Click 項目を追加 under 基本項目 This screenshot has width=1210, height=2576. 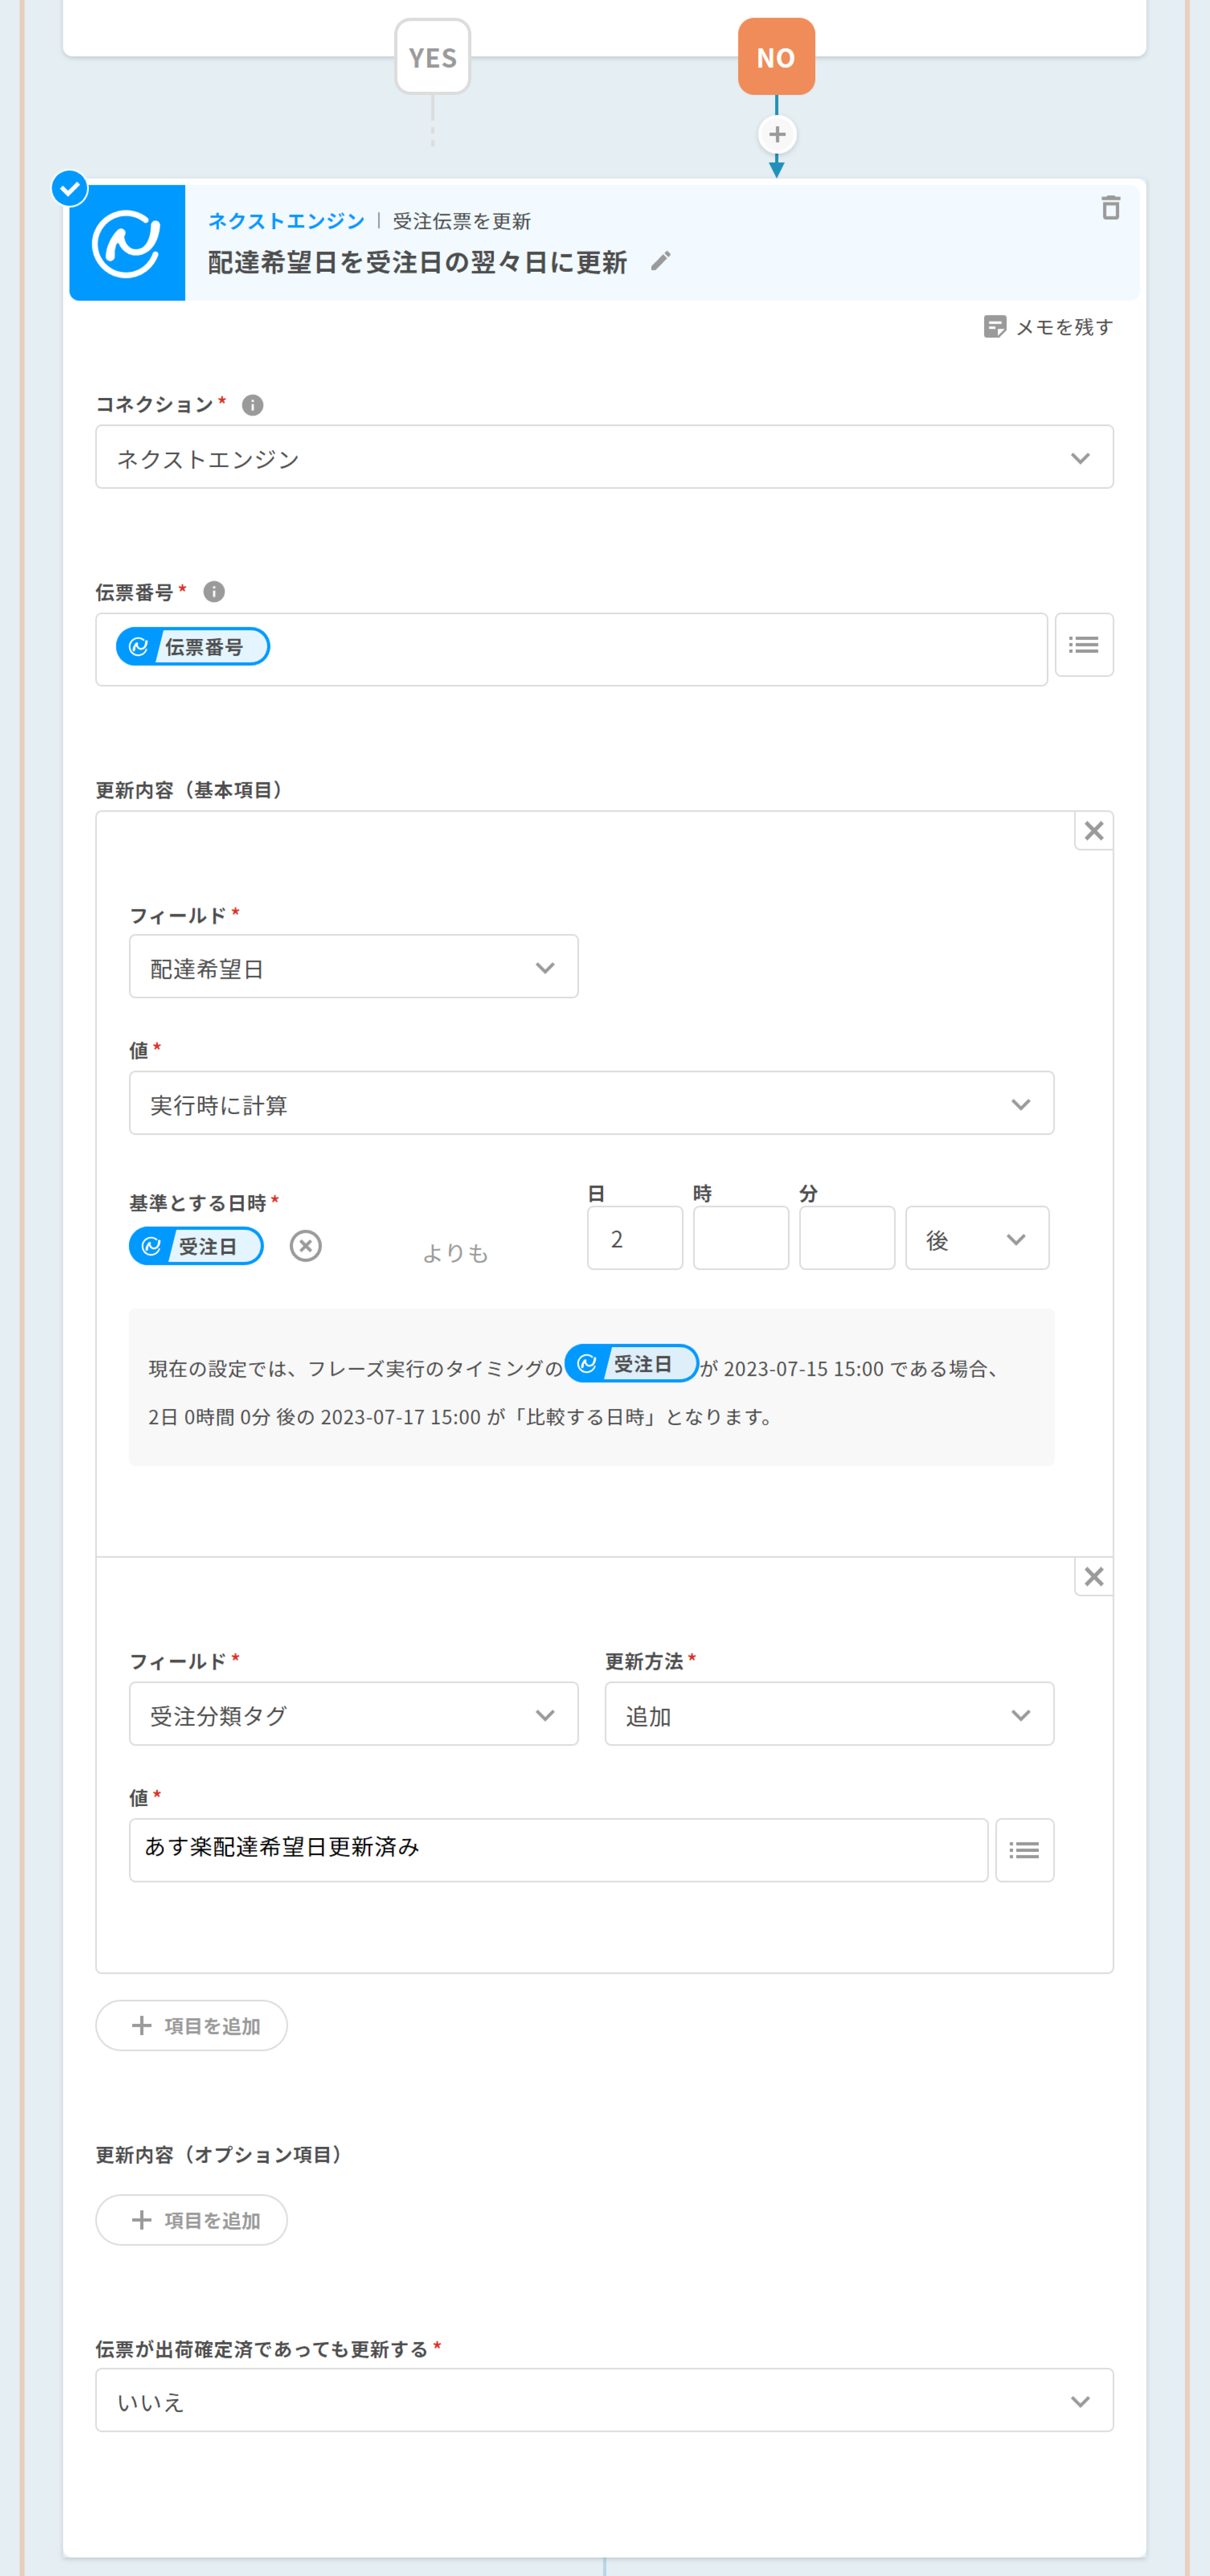(191, 2025)
